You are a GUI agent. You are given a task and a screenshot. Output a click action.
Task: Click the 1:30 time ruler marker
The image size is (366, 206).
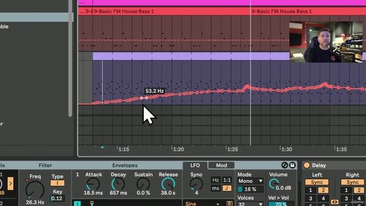tap(287, 149)
